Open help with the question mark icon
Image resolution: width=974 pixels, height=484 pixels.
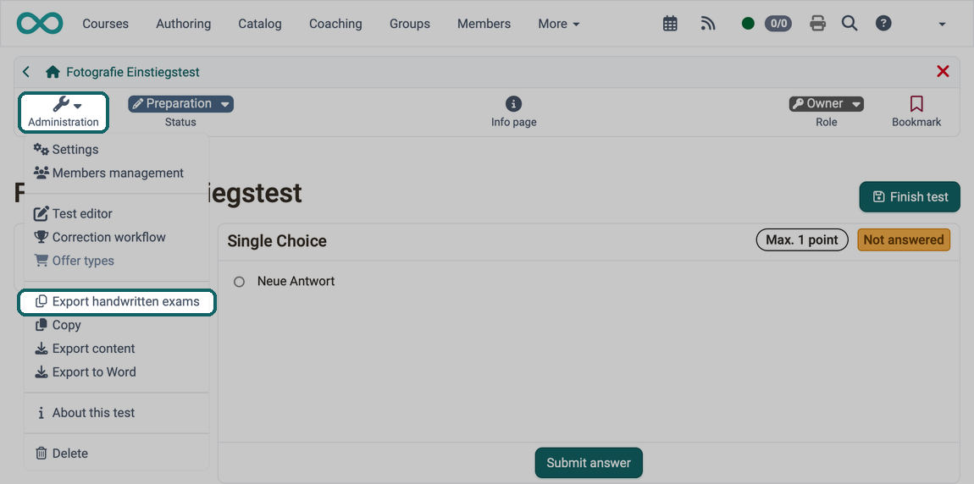pyautogui.click(x=883, y=24)
